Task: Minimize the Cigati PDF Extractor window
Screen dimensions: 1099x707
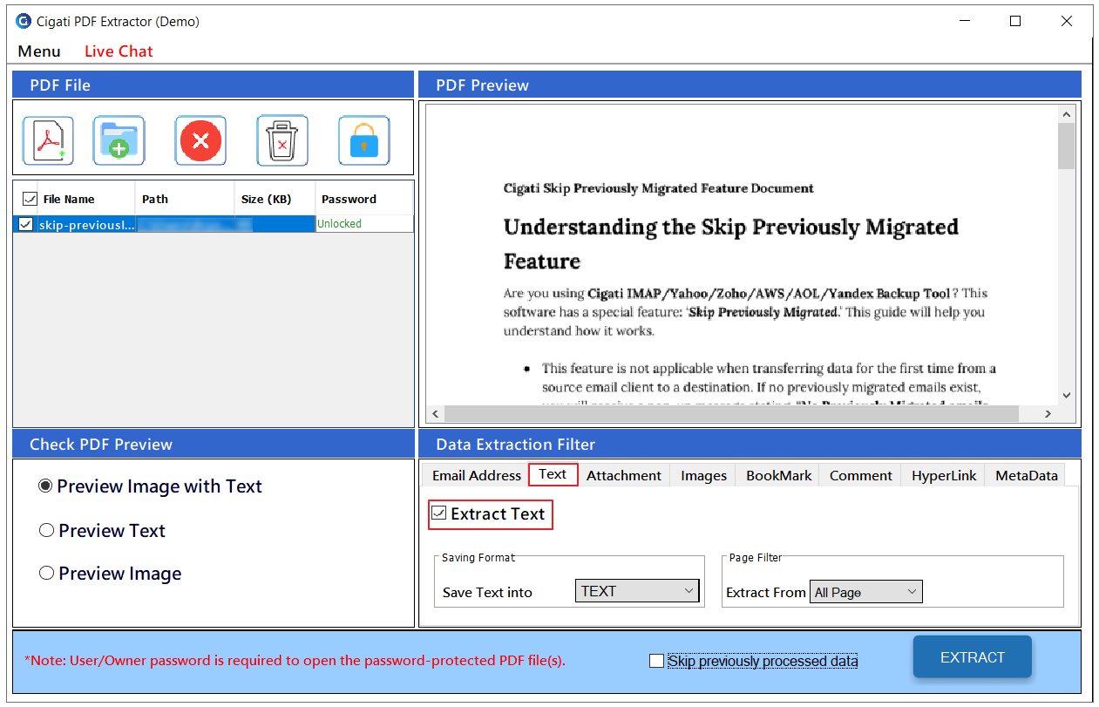Action: tap(964, 21)
